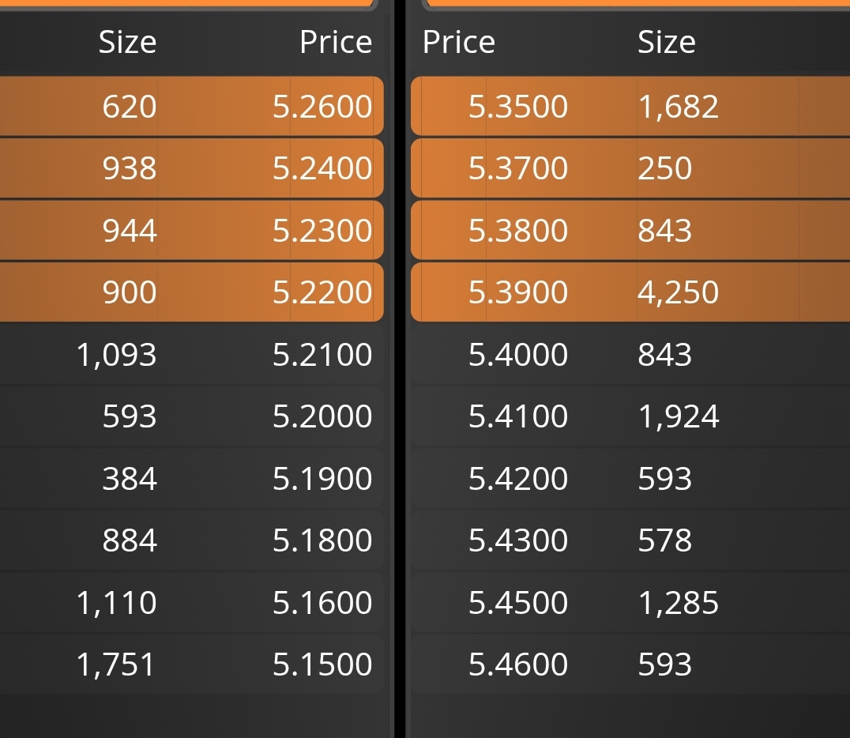The image size is (850, 738).
Task: Select ask price 5.4500
Action: click(518, 603)
